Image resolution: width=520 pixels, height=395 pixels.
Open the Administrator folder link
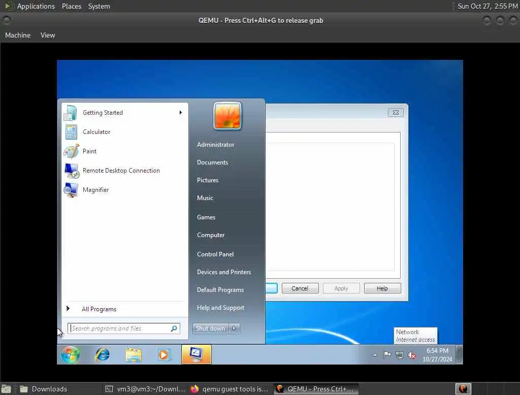pyautogui.click(x=215, y=145)
